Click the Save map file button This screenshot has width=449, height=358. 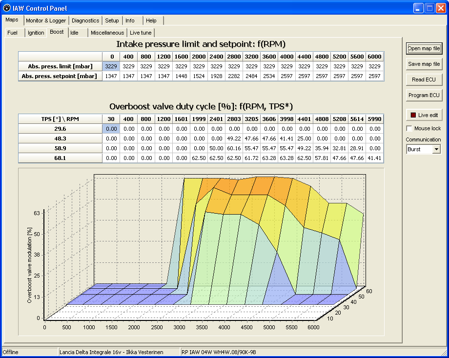pyautogui.click(x=424, y=64)
